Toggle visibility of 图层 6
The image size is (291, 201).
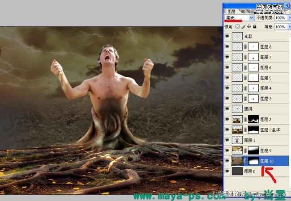click(227, 67)
